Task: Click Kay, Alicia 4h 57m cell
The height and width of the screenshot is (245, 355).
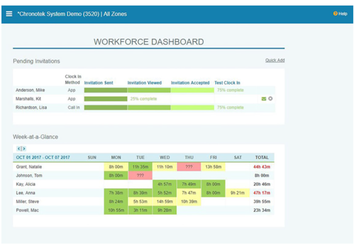Action: [164, 184]
